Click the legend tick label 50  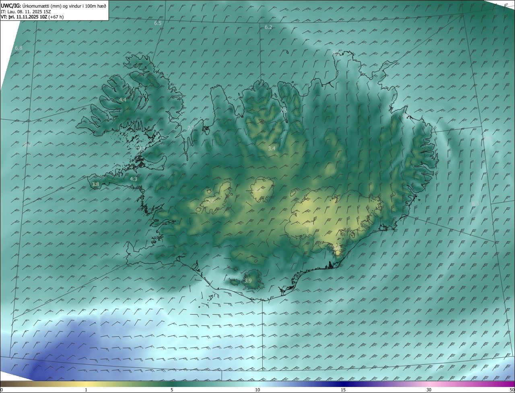(512, 390)
